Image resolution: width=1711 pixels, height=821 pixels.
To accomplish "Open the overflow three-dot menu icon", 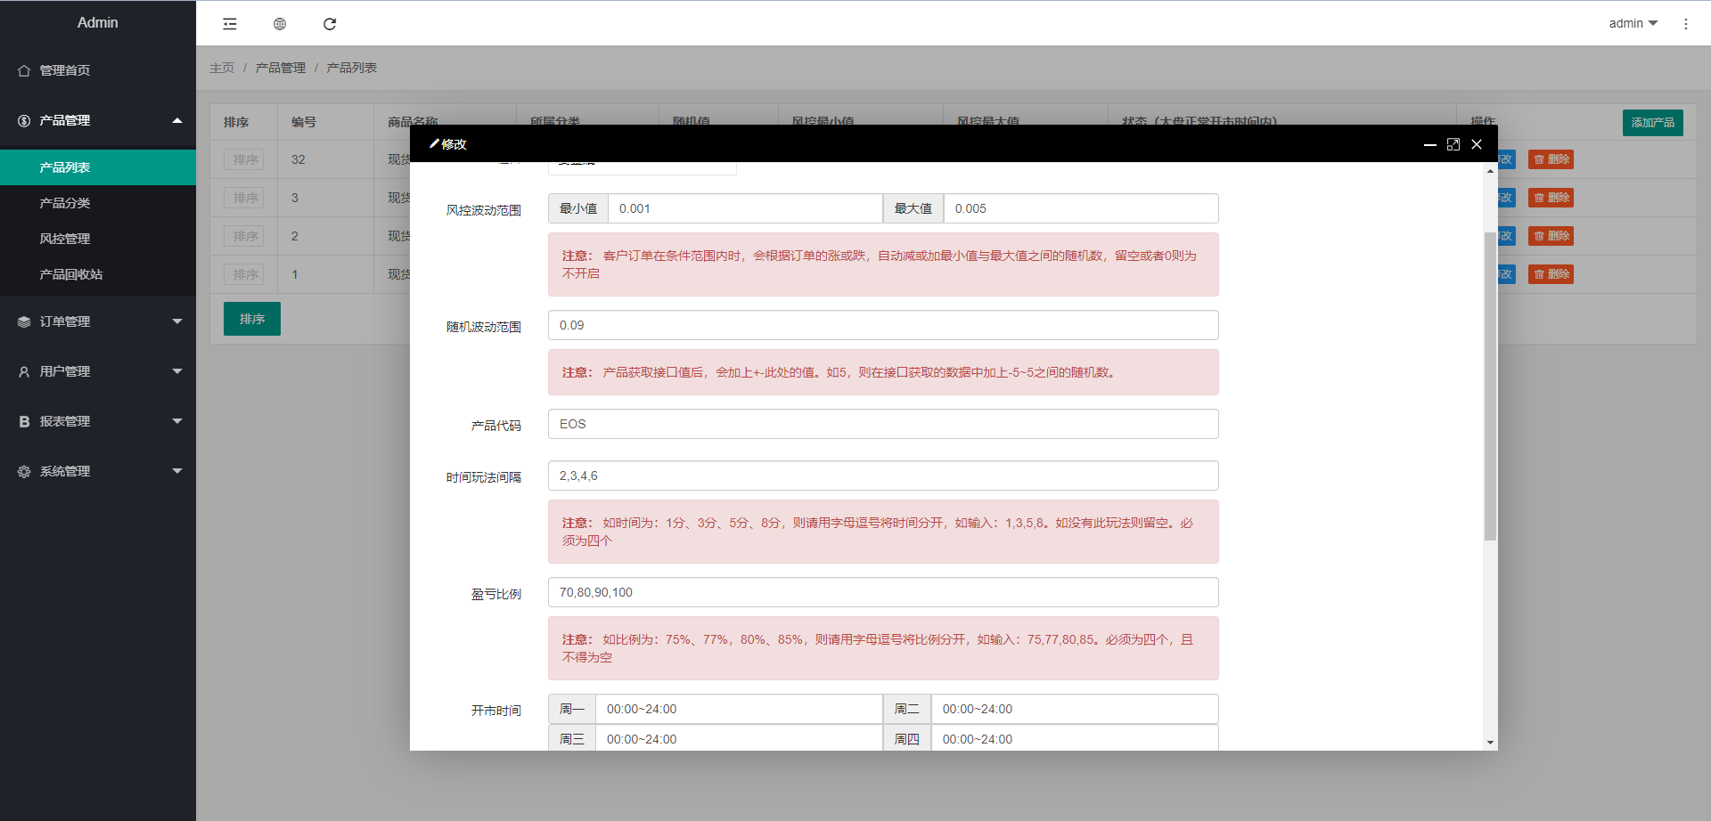I will [x=1686, y=24].
